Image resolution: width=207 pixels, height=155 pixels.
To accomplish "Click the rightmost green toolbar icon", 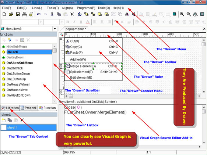I will click(202, 14).
